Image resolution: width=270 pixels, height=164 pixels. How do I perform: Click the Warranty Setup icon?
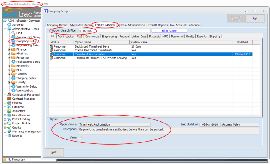pyautogui.click(x=13, y=86)
